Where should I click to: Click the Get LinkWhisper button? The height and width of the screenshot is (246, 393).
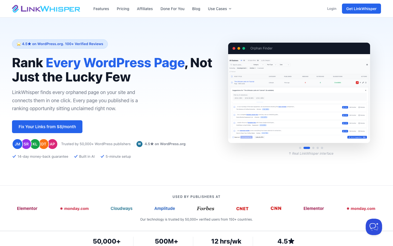pos(361,9)
